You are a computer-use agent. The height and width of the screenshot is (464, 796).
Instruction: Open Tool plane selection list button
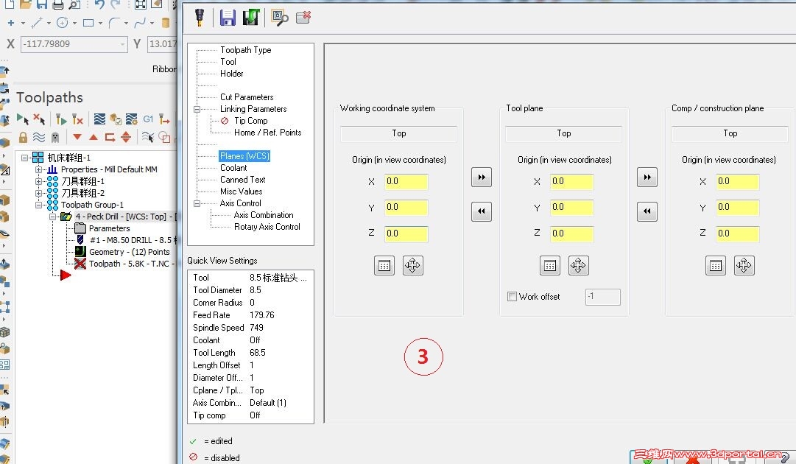pyautogui.click(x=550, y=265)
